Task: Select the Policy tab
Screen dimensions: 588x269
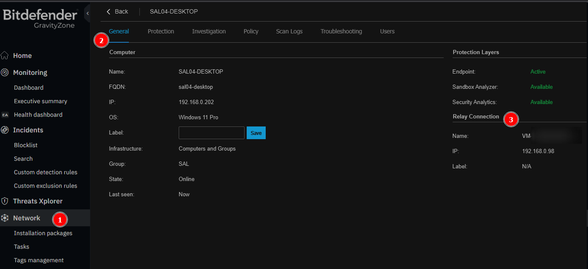Action: pos(251,31)
